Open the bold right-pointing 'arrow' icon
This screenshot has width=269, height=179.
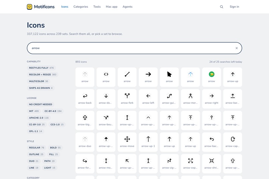pos(148,77)
